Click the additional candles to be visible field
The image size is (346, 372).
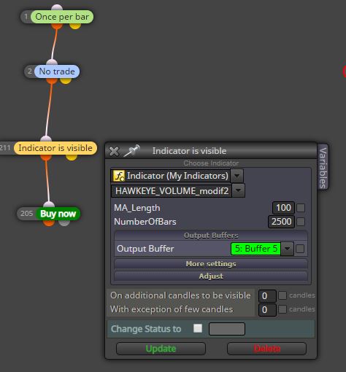point(267,296)
